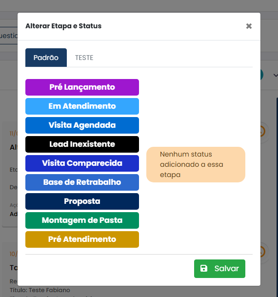Click the Título: Teste Fabiano text
Image resolution: width=278 pixels, height=297 pixels.
pos(40,290)
